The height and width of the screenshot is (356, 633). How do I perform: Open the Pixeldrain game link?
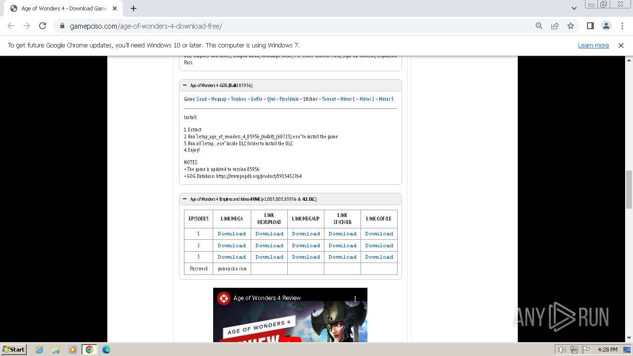(x=289, y=99)
